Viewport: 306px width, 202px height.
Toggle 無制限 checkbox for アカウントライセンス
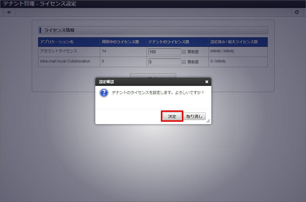pos(184,52)
